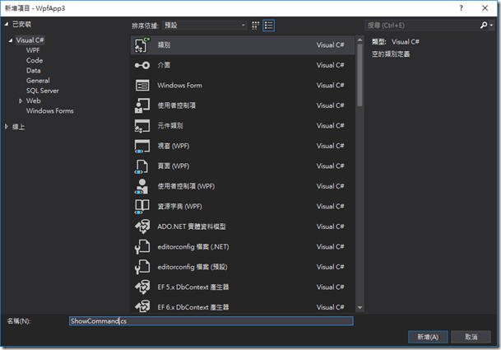This screenshot has height=350, width=501.
Task: Pick the 使用者控制項 (WPF) icon
Action: pyautogui.click(x=141, y=186)
